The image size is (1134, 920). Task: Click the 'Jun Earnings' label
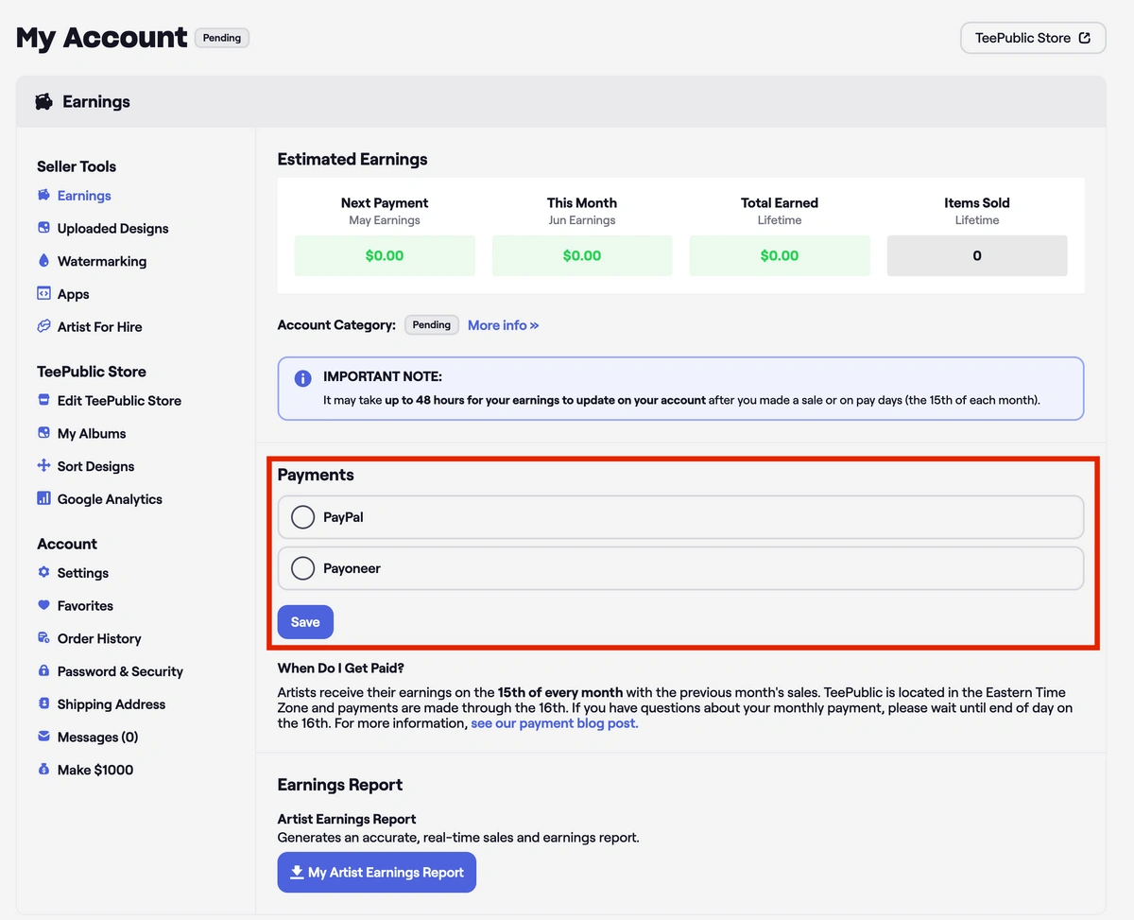pyautogui.click(x=582, y=220)
